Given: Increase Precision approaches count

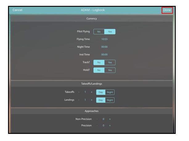Looking at the screenshot, I should 109,126.
